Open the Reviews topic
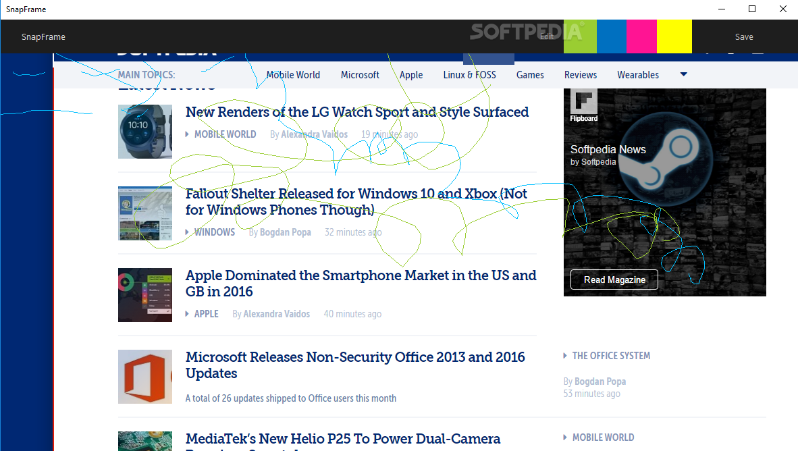Screen dimensions: 798x451 point(580,75)
